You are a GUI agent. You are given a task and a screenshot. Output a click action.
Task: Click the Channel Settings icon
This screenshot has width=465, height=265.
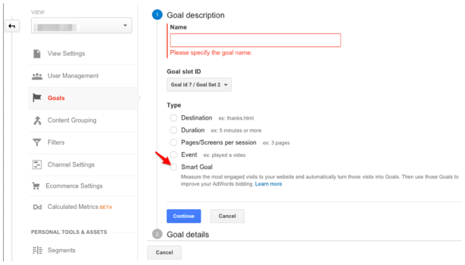tap(37, 164)
